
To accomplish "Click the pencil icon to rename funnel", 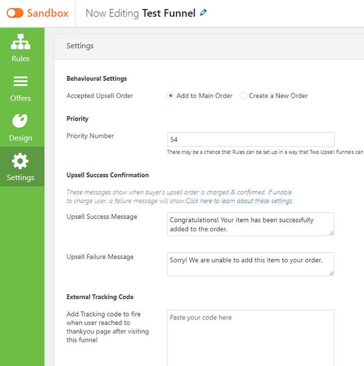I will [x=203, y=13].
